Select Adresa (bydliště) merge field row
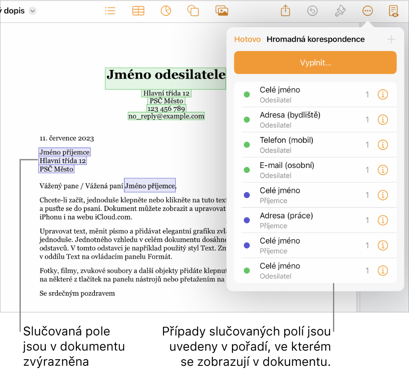Screen dimensions: 409x372 (315, 120)
